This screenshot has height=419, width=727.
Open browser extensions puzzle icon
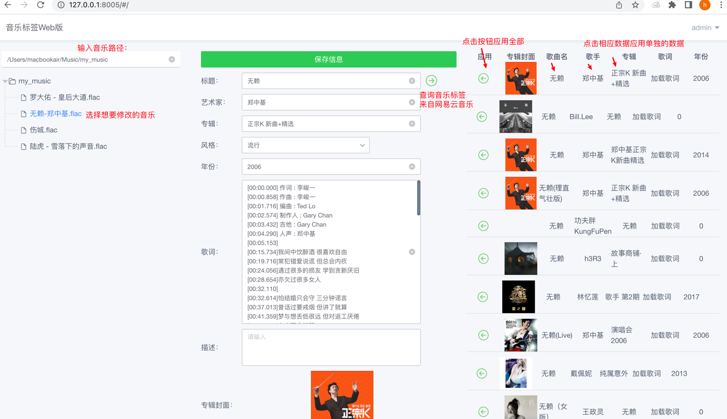click(x=672, y=5)
